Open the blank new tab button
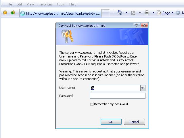This screenshot has height=138, width=184. tap(106, 14)
